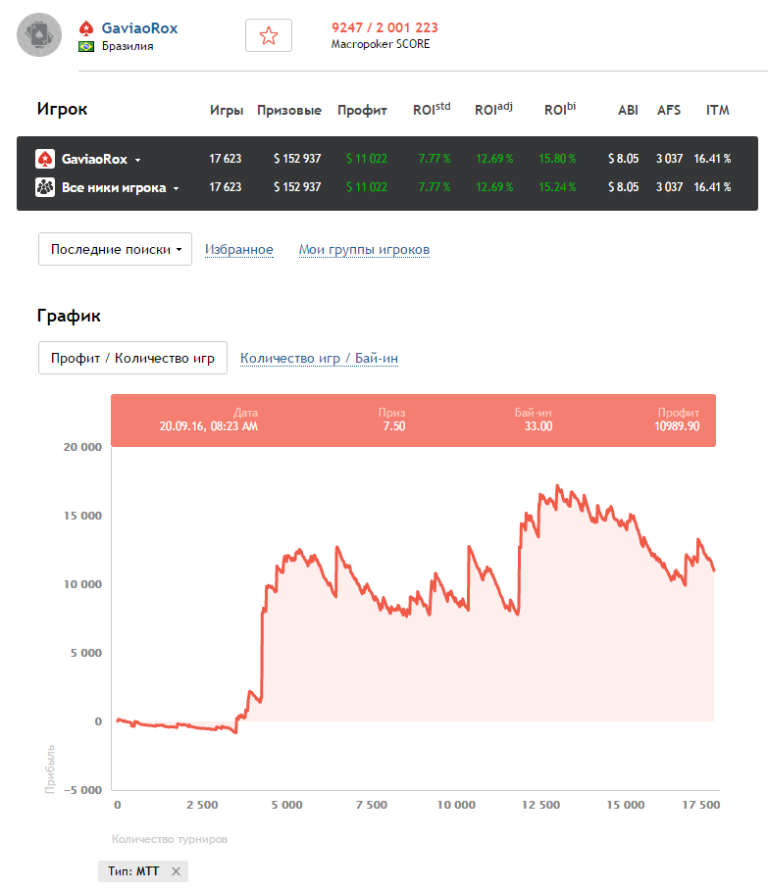The width and height of the screenshot is (768, 892).
Task: Switch to Количество игр / Бай-ин chart
Action: [x=319, y=359]
